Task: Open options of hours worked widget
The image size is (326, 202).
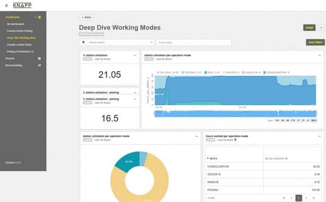Action: [x=319, y=136]
